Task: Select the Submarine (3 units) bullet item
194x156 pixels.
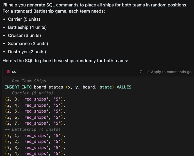Action: pyautogui.click(x=28, y=44)
